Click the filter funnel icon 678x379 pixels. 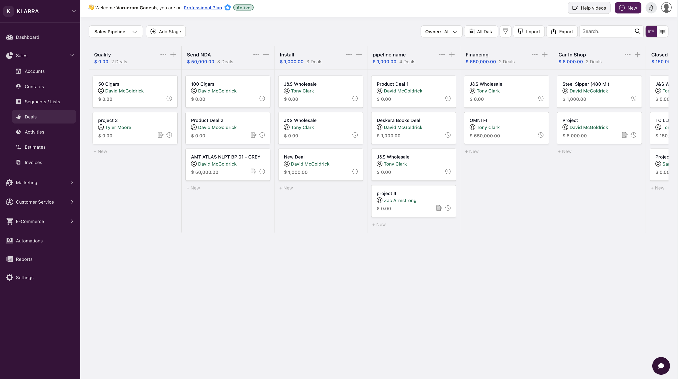pyautogui.click(x=505, y=31)
